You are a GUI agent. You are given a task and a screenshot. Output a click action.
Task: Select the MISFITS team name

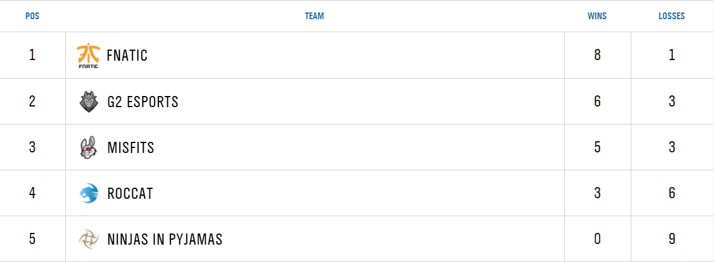130,147
